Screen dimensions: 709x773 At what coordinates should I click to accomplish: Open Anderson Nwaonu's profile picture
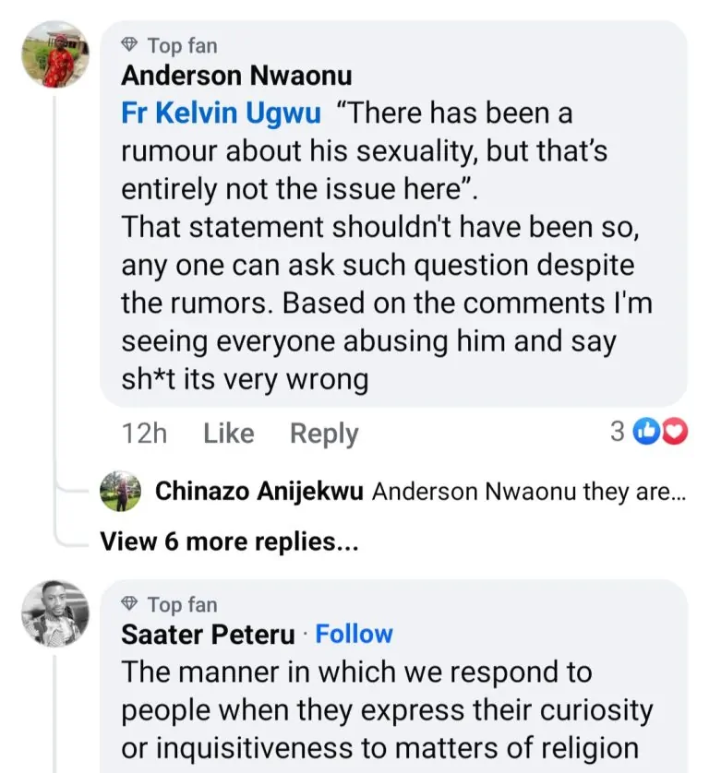[x=55, y=54]
